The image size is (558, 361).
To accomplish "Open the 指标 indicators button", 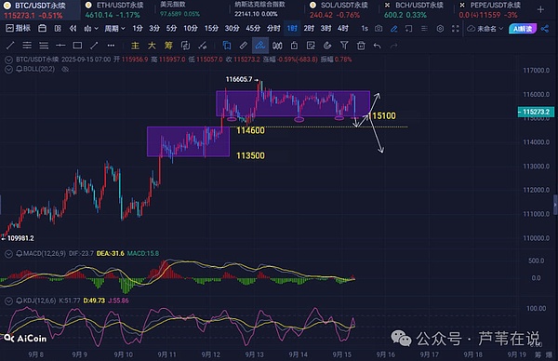I will click(19, 28).
